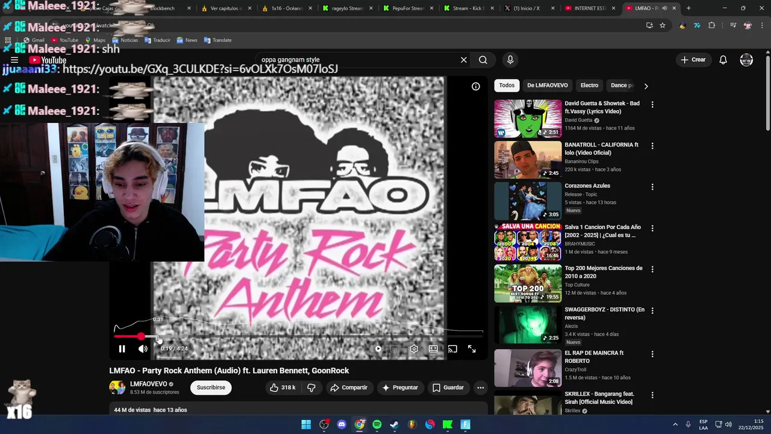
Task: Open the YouTube hamburger guide menu
Action: 14,60
